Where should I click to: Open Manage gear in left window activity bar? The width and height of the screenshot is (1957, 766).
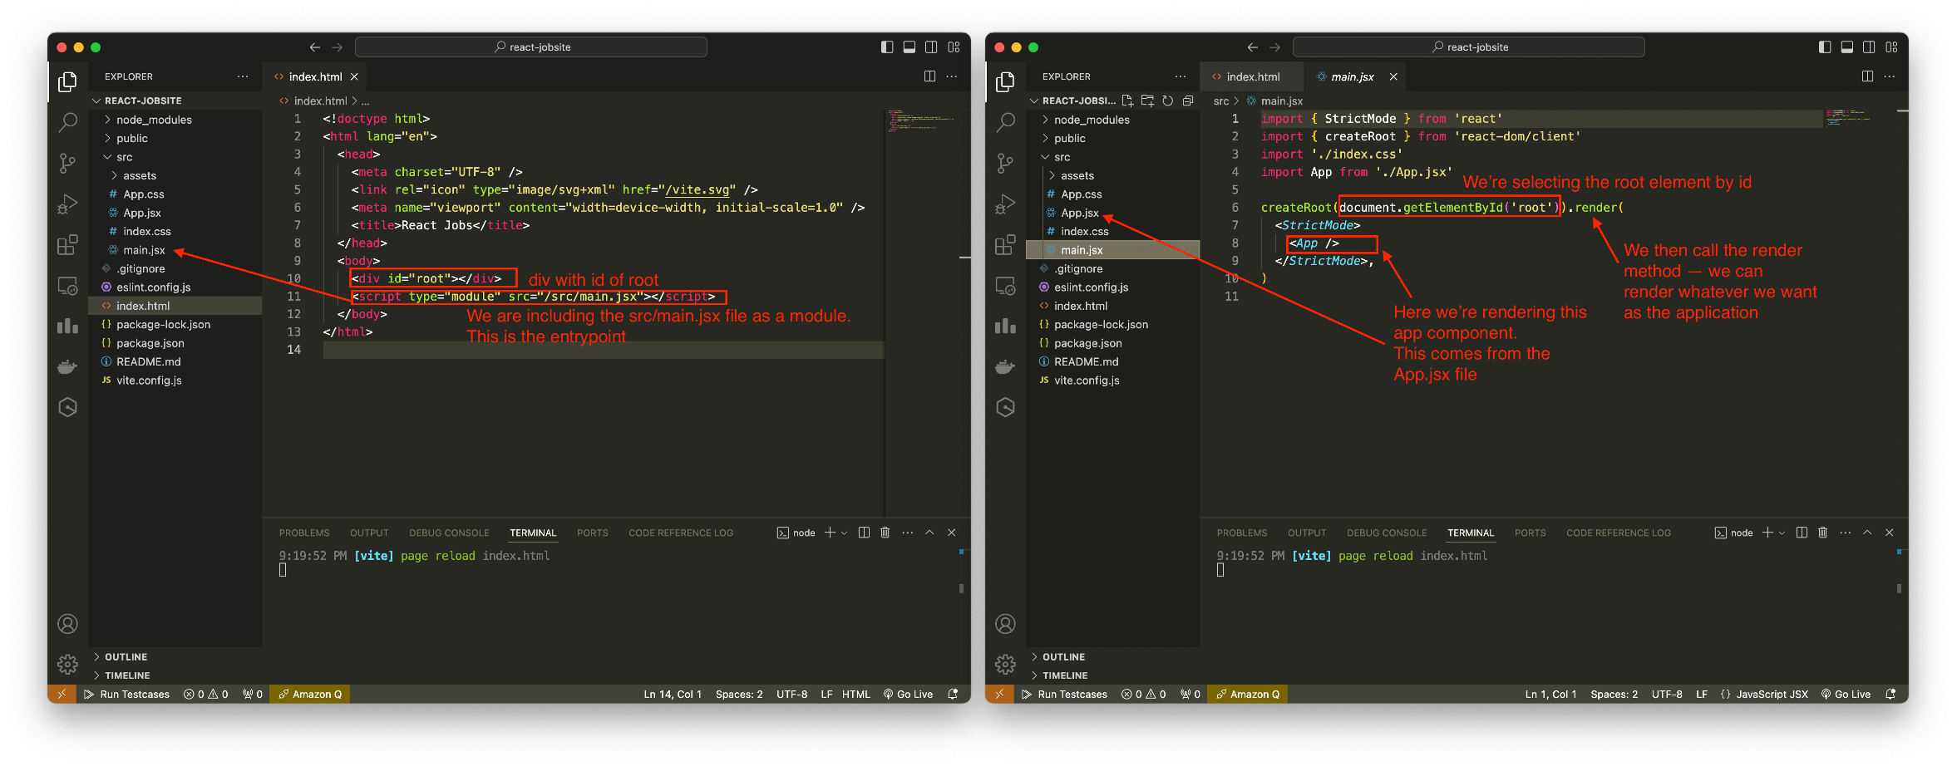tap(67, 664)
